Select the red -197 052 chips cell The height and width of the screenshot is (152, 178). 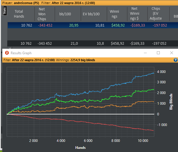tap(160, 25)
